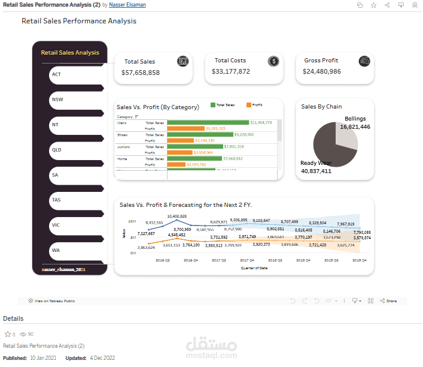423x367 pixels.
Task: Toggle full screen mode icon
Action: click(371, 301)
